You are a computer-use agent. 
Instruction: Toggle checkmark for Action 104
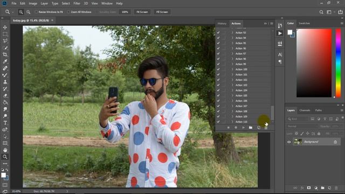(x=218, y=90)
